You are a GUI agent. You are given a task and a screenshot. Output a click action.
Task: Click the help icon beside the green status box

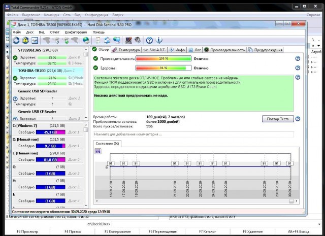298,77
